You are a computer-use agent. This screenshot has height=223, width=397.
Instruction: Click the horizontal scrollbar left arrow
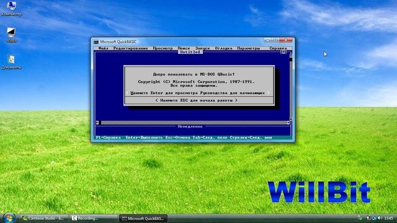coord(97,123)
